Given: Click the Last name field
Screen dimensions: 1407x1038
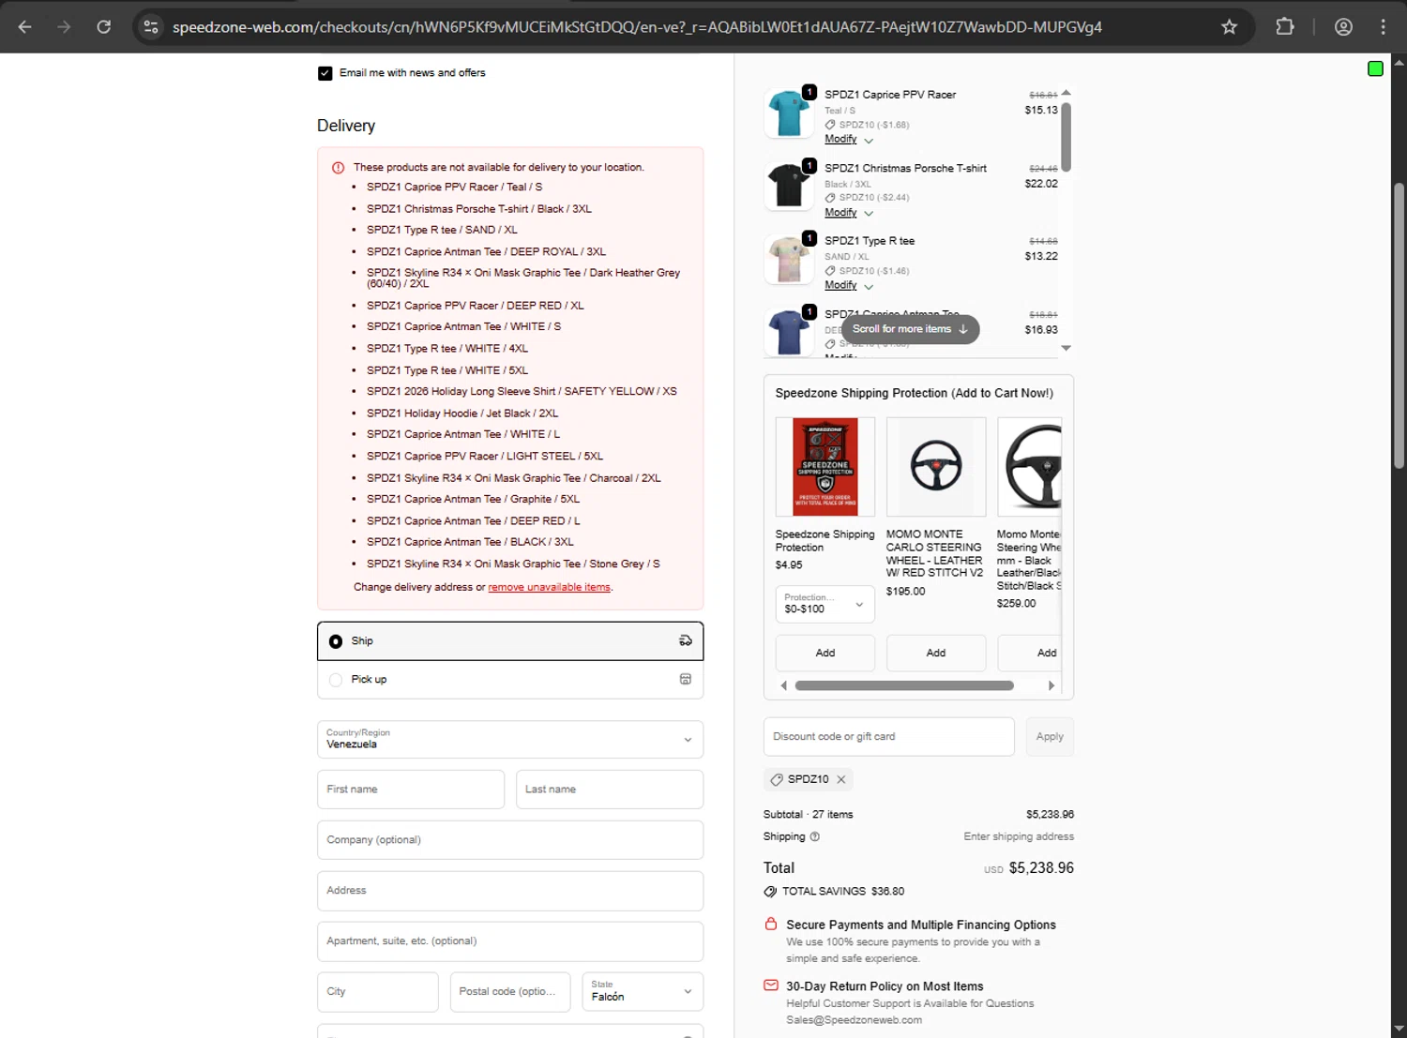Looking at the screenshot, I should tap(610, 790).
